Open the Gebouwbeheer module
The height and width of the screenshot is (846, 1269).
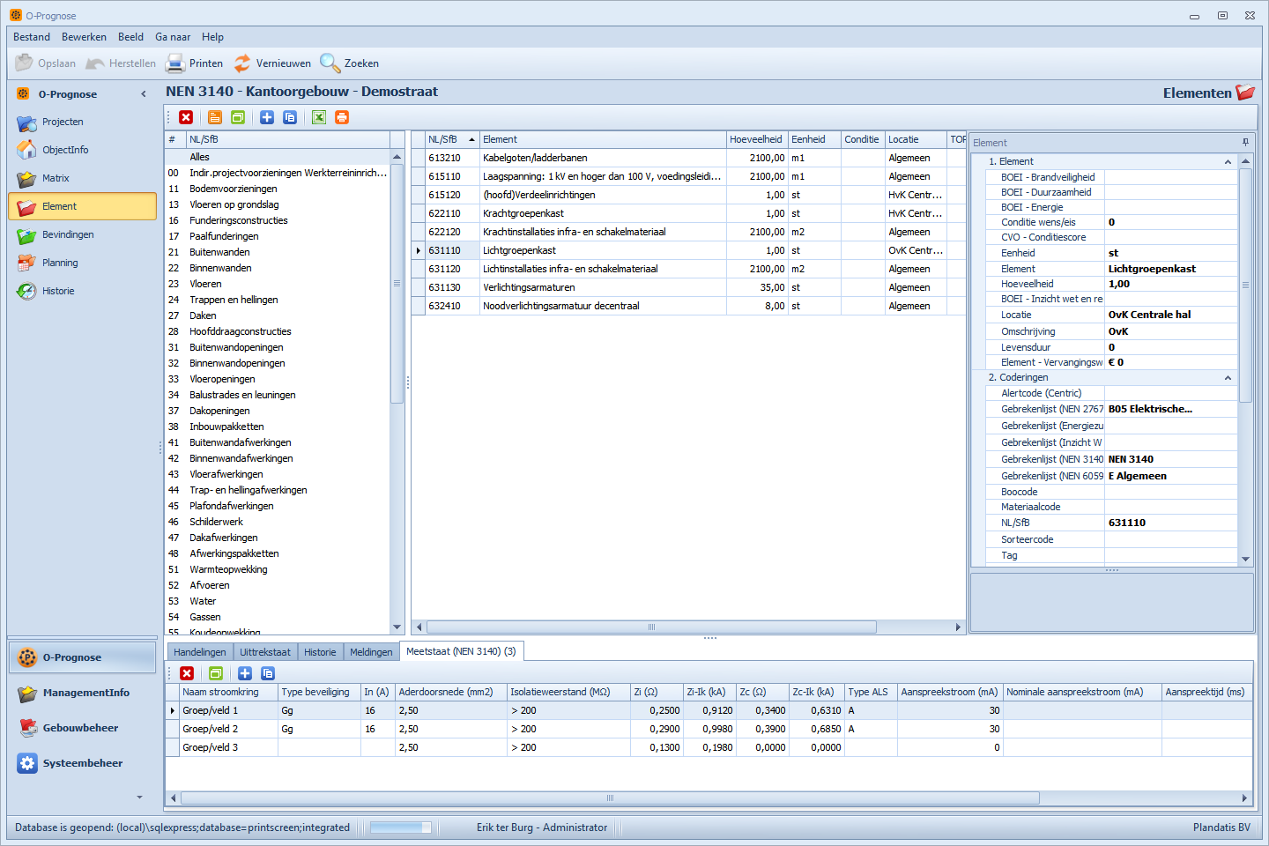tap(80, 728)
